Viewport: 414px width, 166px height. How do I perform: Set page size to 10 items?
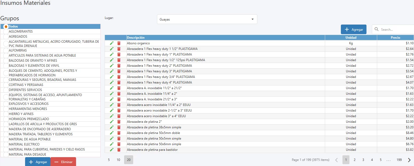pos(118,160)
